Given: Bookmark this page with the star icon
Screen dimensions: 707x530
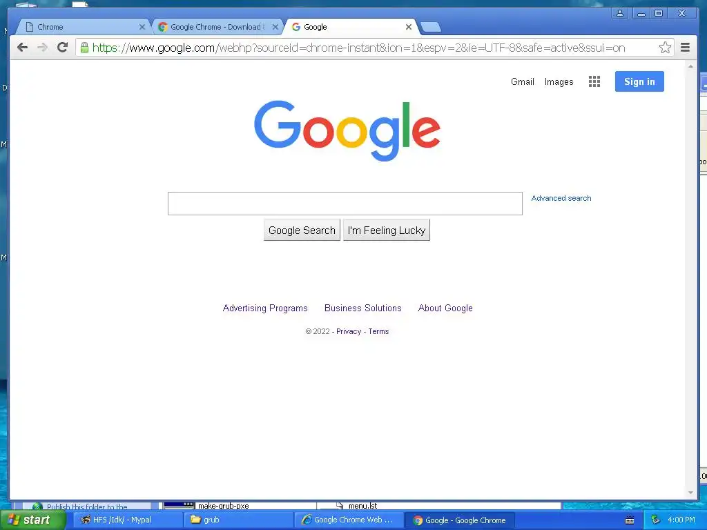Looking at the screenshot, I should tap(665, 48).
